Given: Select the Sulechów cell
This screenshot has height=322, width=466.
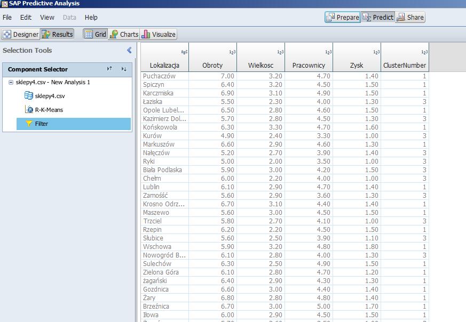Looking at the screenshot, I should coord(164,264).
